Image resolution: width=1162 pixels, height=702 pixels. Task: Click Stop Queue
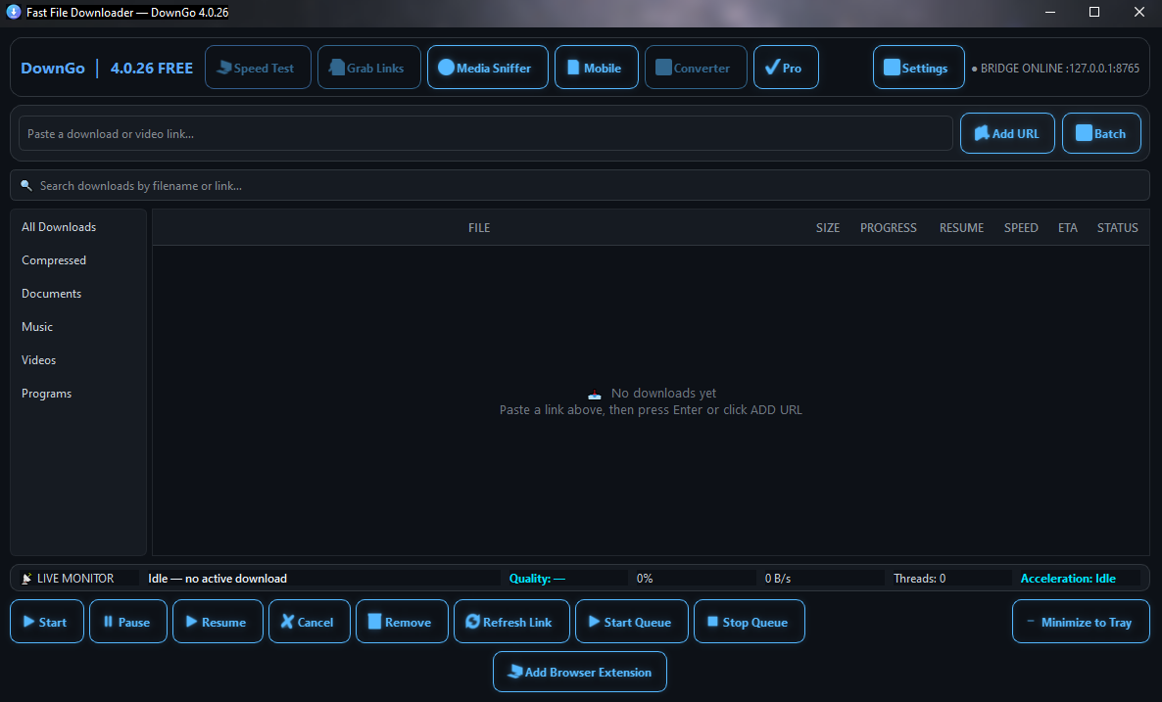click(x=750, y=622)
